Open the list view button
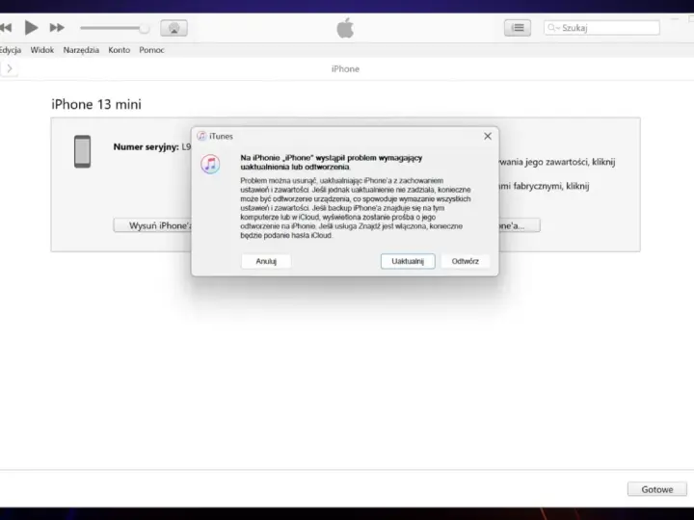Image resolution: width=694 pixels, height=520 pixels. (x=518, y=28)
